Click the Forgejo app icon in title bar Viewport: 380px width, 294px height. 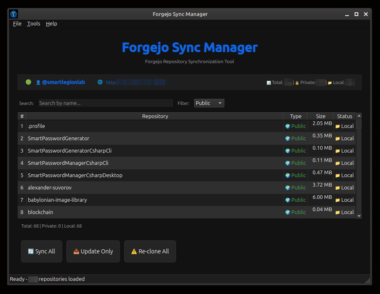(14, 14)
